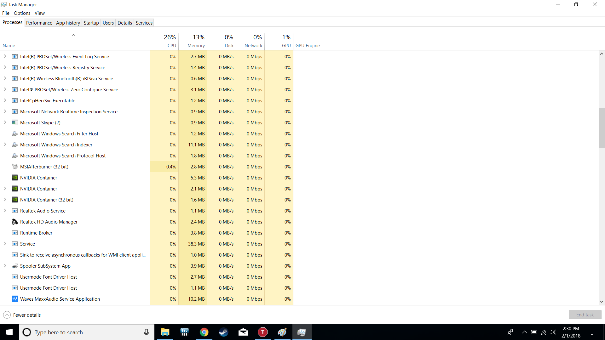The width and height of the screenshot is (605, 340).
Task: Open the Options menu
Action: [x=22, y=13]
